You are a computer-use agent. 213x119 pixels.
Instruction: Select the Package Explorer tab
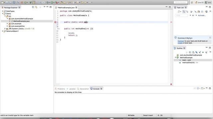coord(11,8)
